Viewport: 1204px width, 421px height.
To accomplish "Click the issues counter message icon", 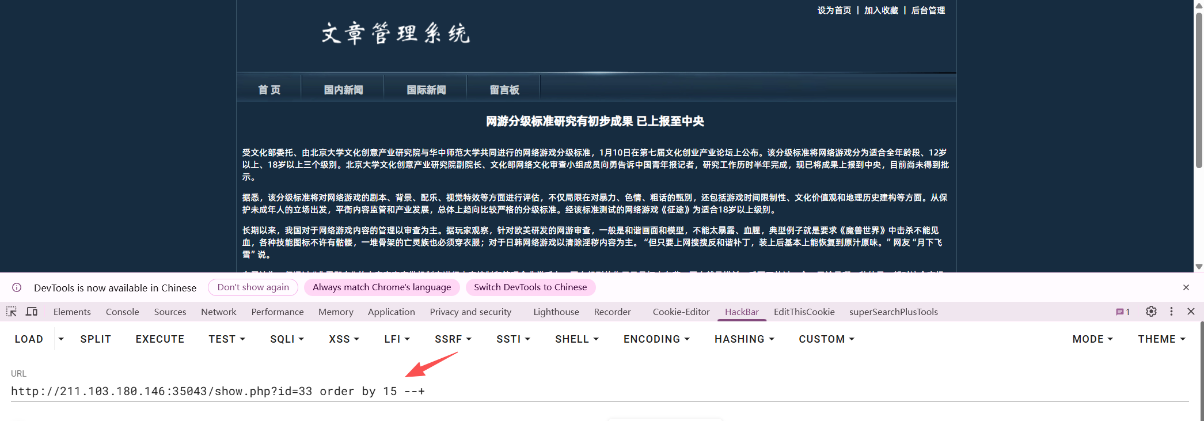I will [1122, 312].
